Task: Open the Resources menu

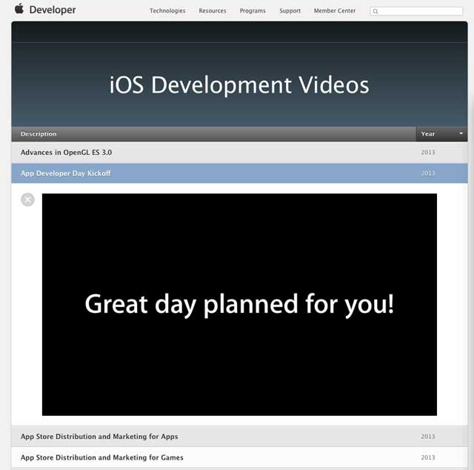Action: 213,10
